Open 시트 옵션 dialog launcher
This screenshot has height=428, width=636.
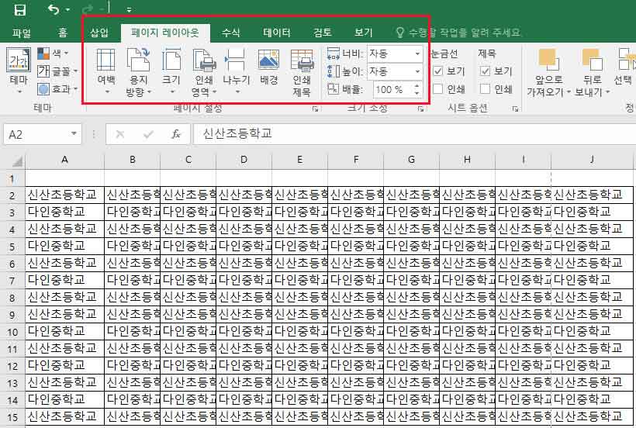[515, 109]
